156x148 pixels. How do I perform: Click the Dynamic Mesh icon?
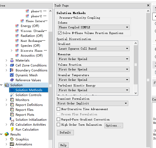12,75
